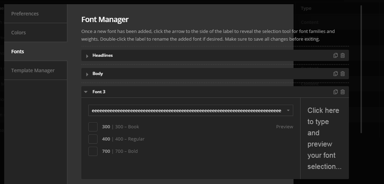
Task: Open the font family dropdown arrow
Action: [x=288, y=110]
